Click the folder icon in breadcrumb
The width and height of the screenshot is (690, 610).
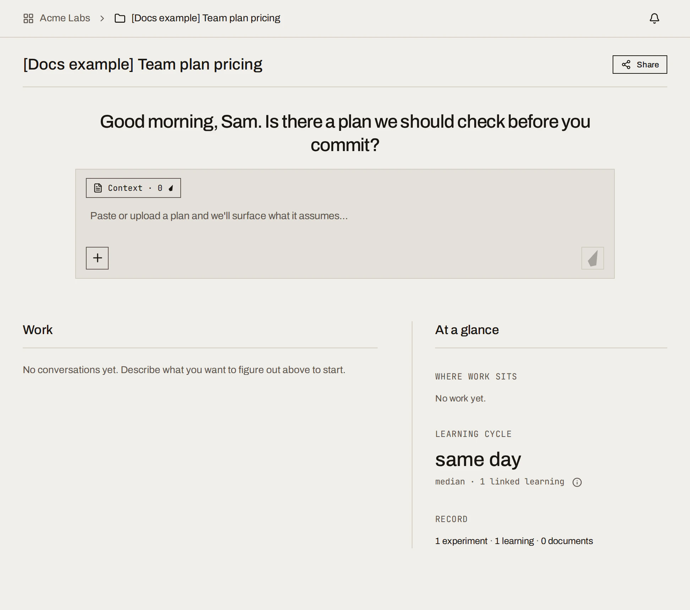[120, 18]
